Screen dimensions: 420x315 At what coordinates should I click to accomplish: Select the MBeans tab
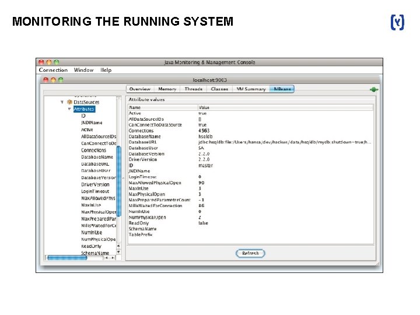[282, 89]
